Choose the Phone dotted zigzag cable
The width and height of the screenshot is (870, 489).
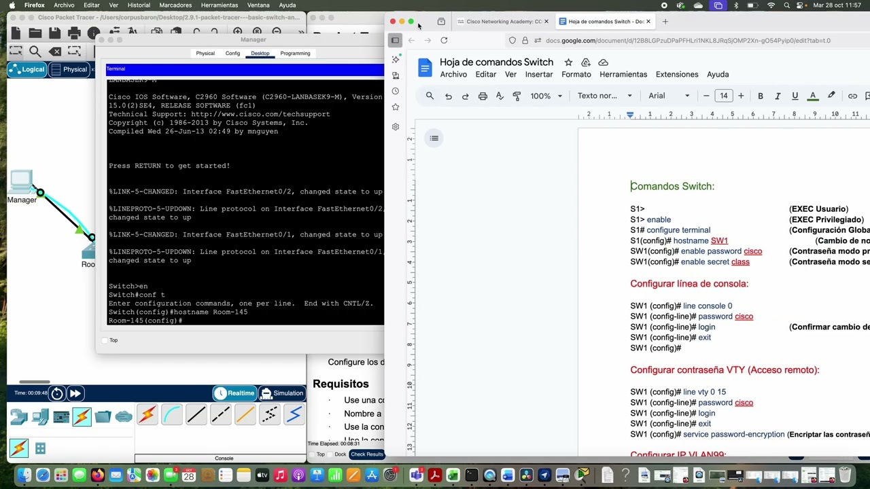click(270, 414)
